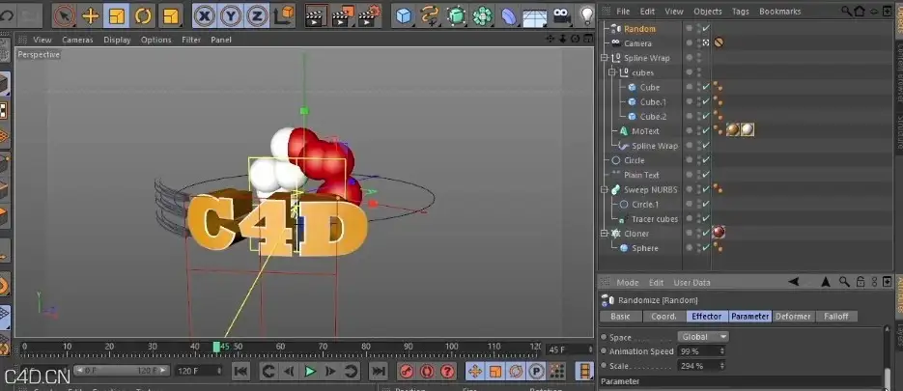Click Render Active View clapperboard
903x391 pixels.
click(x=316, y=15)
